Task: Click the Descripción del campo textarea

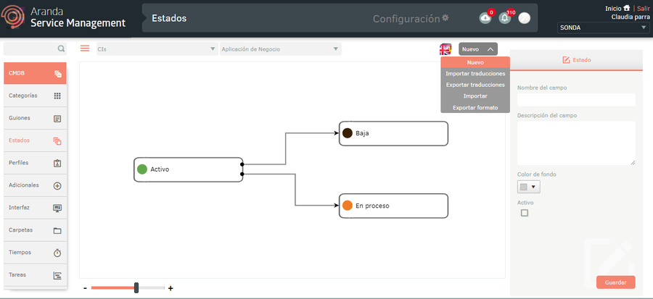Action: point(576,143)
